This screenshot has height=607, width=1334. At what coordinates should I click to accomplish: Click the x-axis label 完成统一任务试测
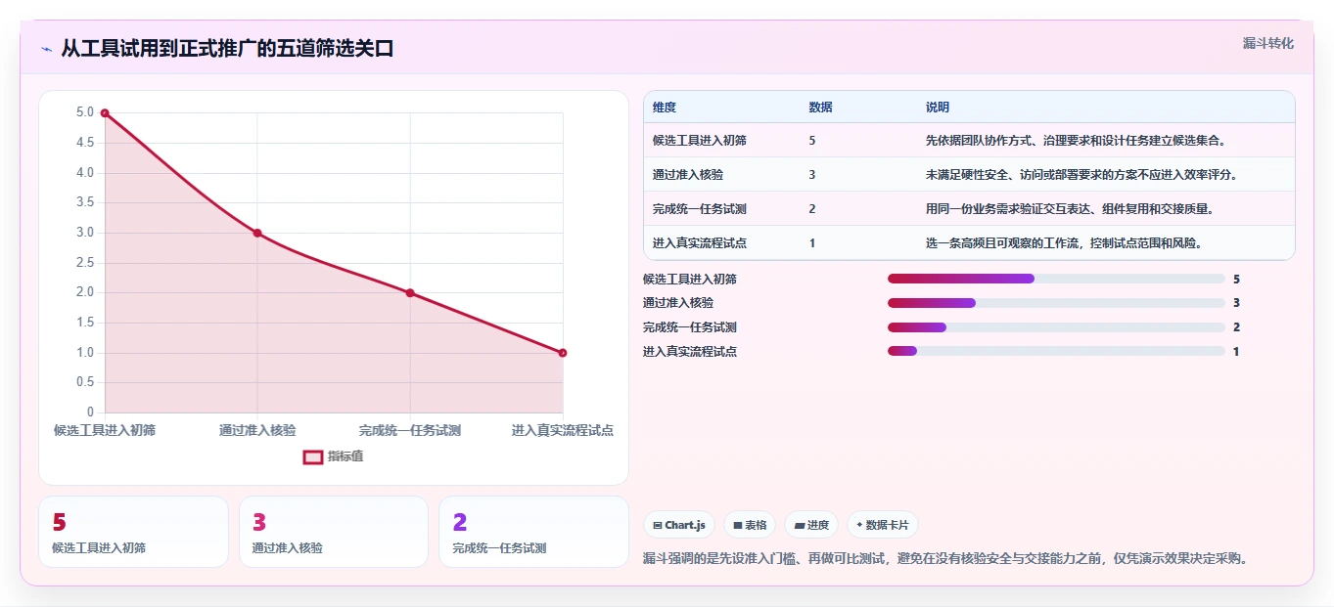coord(410,430)
